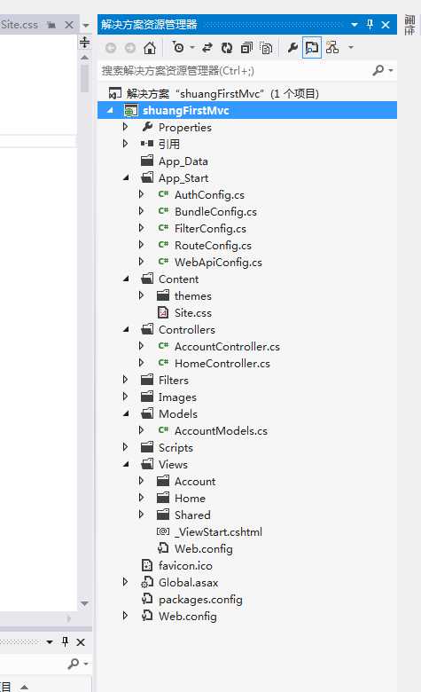Click the Site.css stylesheet file icon

[x=163, y=312]
